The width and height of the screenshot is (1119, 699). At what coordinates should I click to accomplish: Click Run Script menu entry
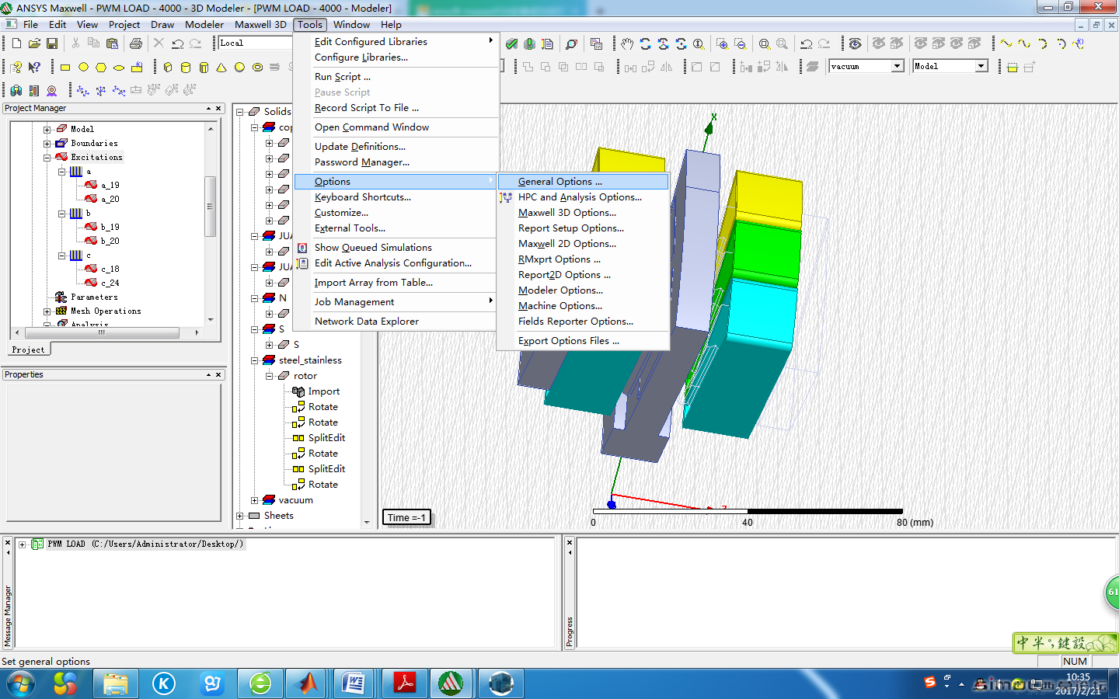tap(396, 77)
